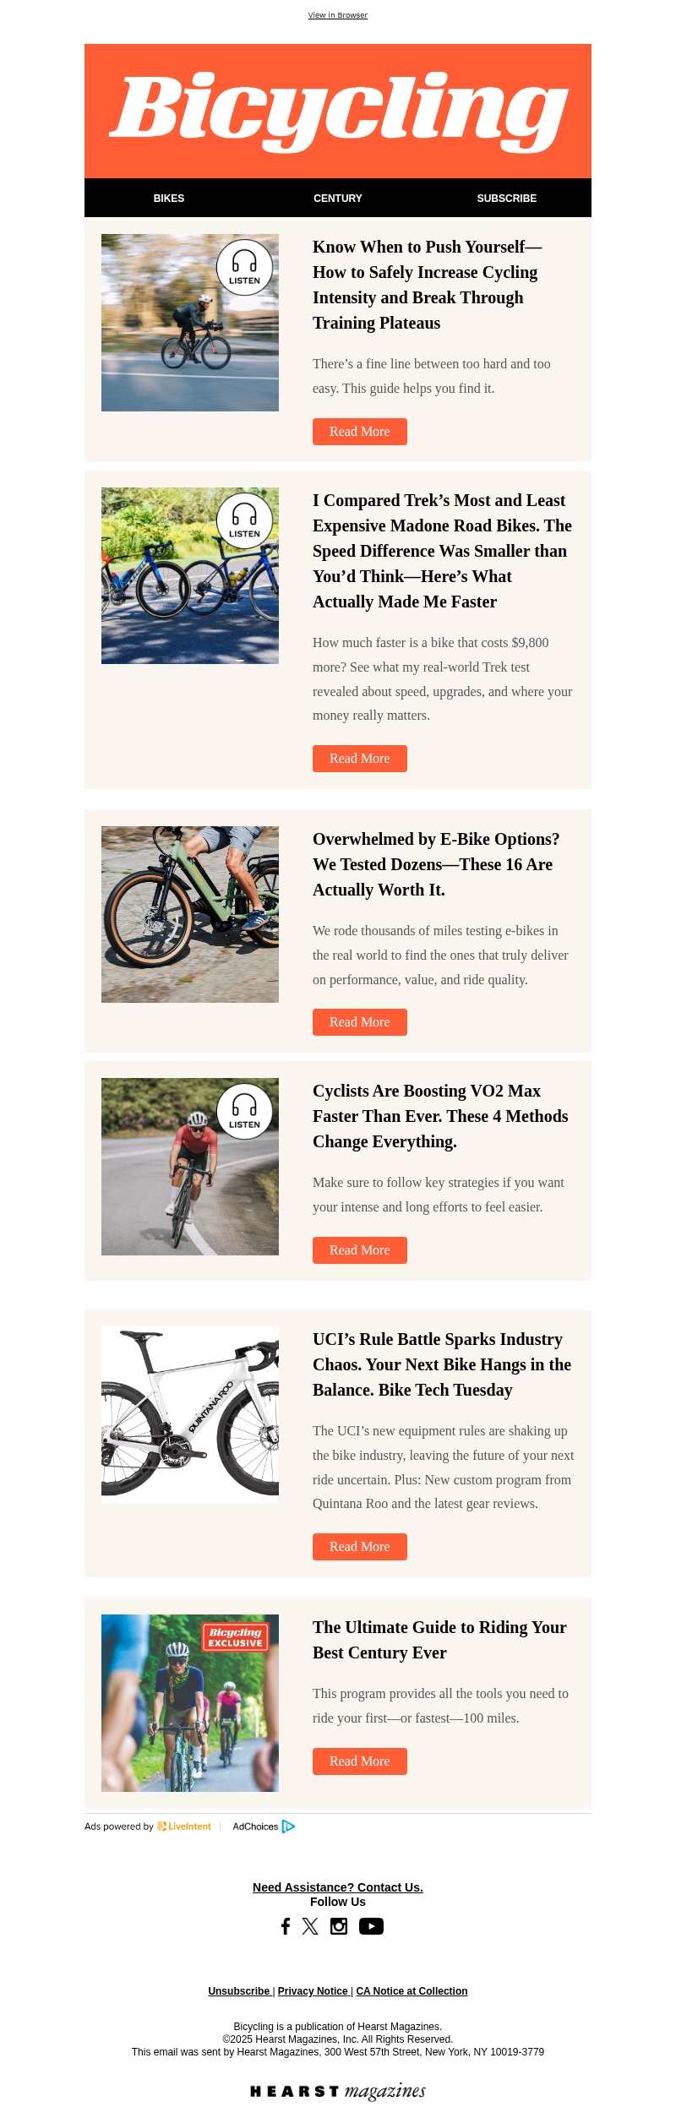
Task: Click Read More under e-bike options article
Action: pos(360,1022)
